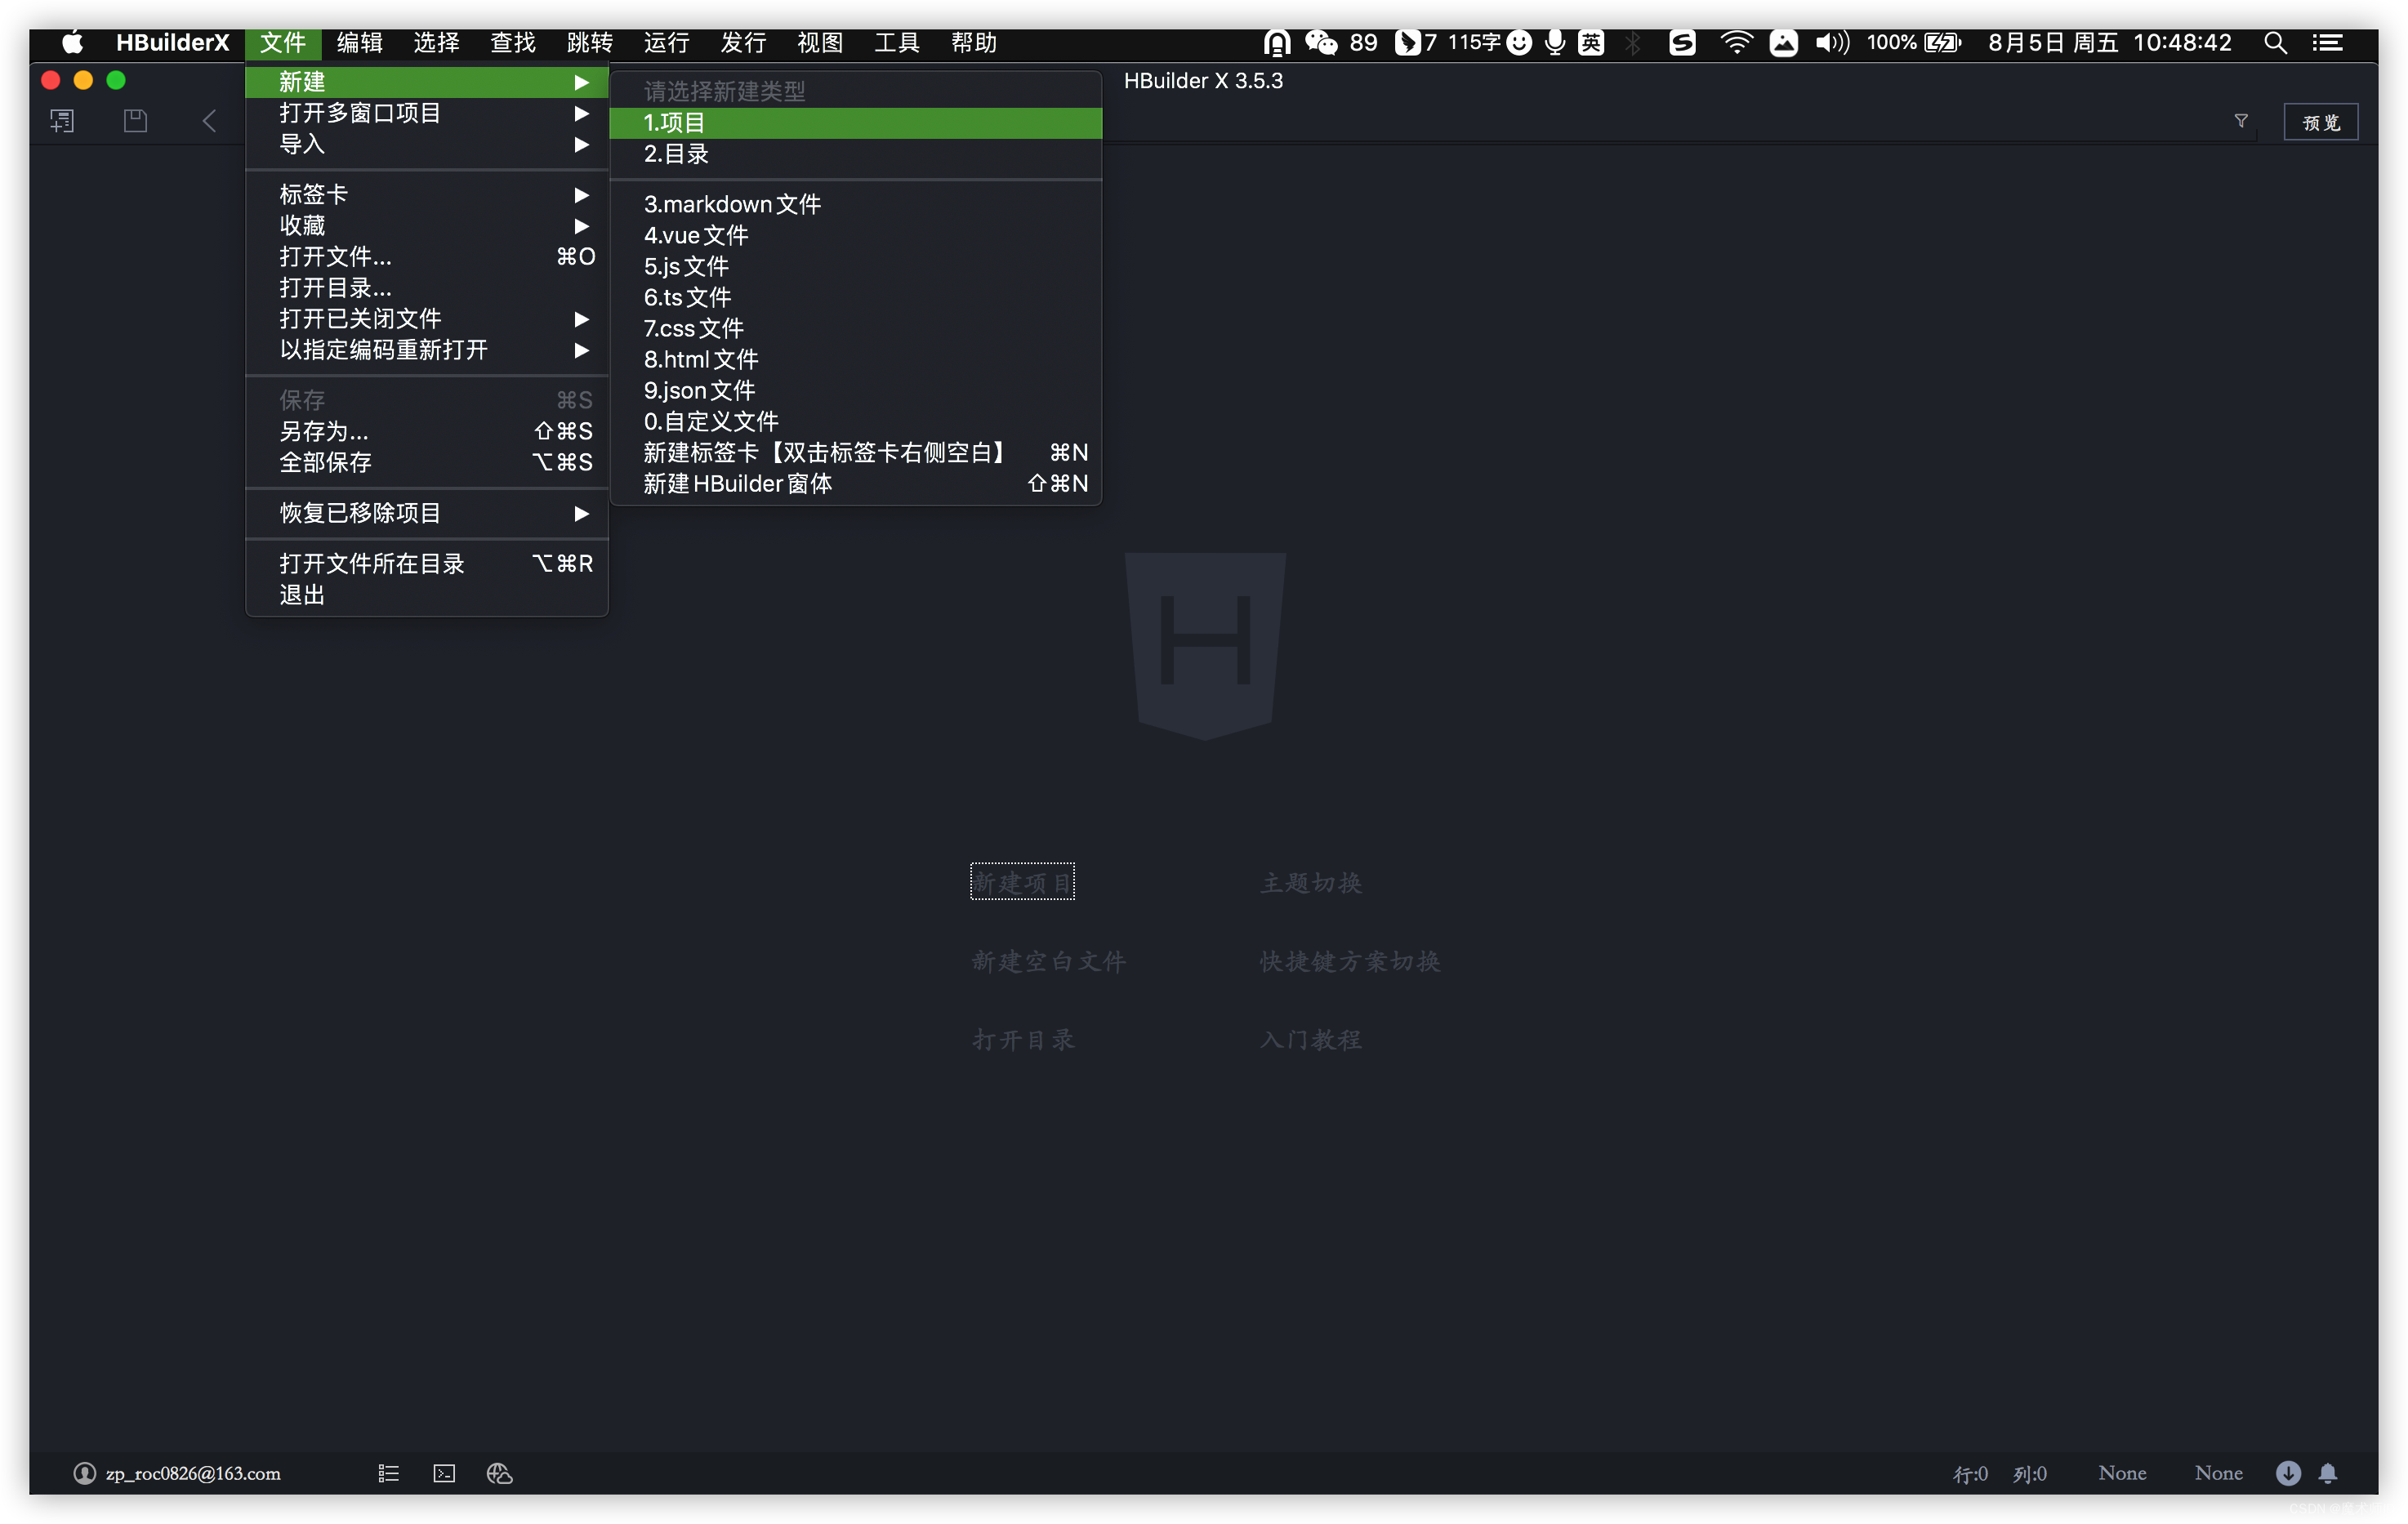Viewport: 2408px width, 1524px height.
Task: Click the browser sync icon in status bar
Action: 499,1473
